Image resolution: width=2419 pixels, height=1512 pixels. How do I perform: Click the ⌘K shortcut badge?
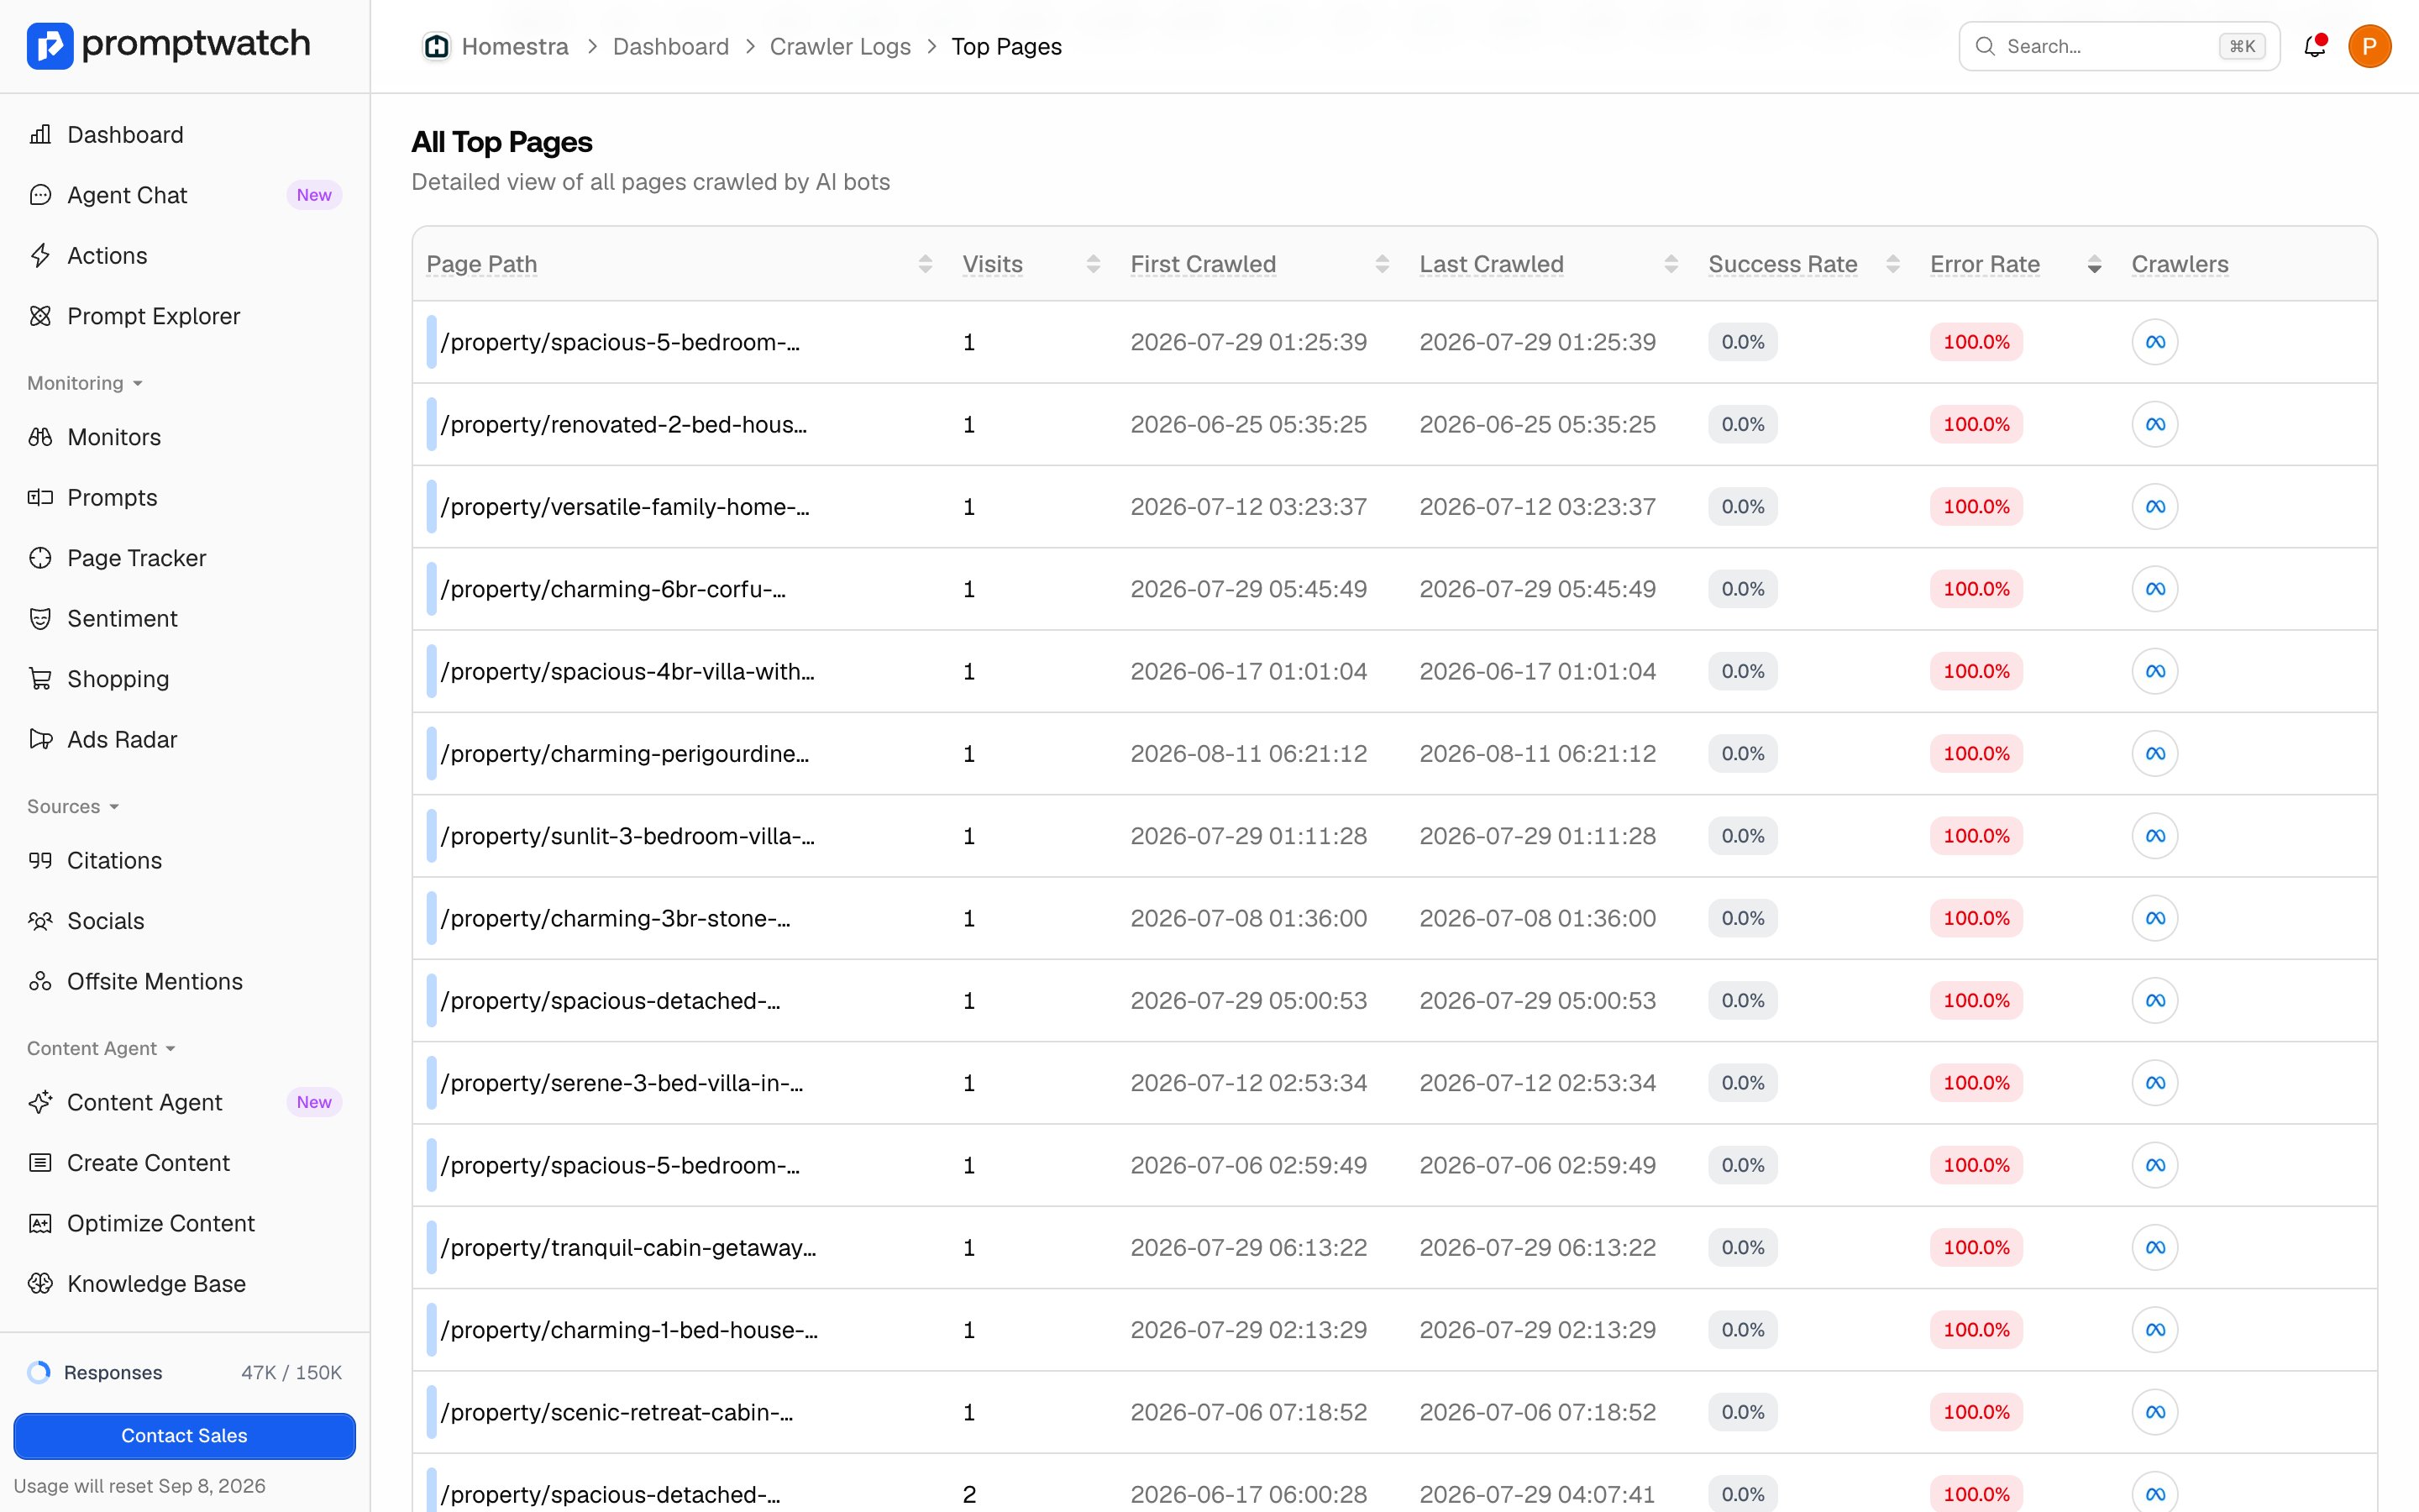coord(2242,46)
